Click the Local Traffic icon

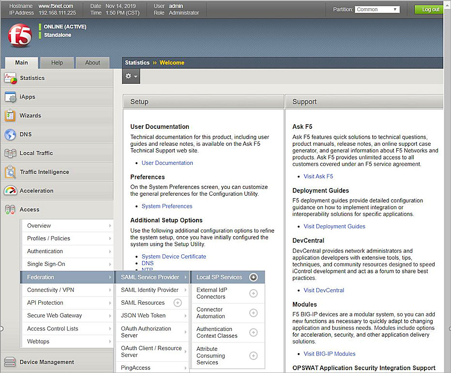pyautogui.click(x=10, y=153)
